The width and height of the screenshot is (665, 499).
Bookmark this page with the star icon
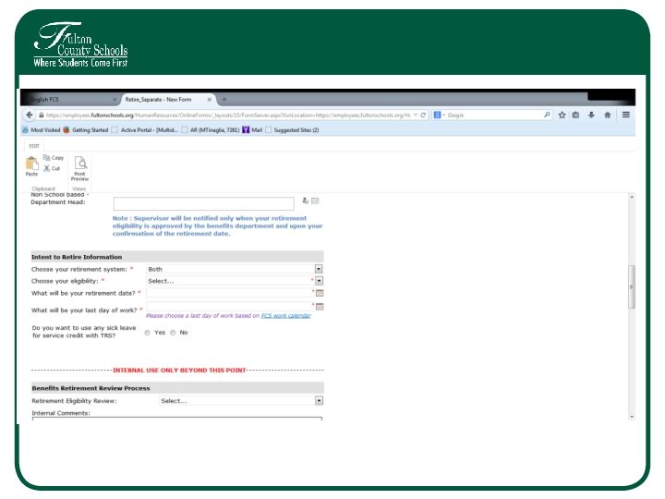[x=562, y=115]
